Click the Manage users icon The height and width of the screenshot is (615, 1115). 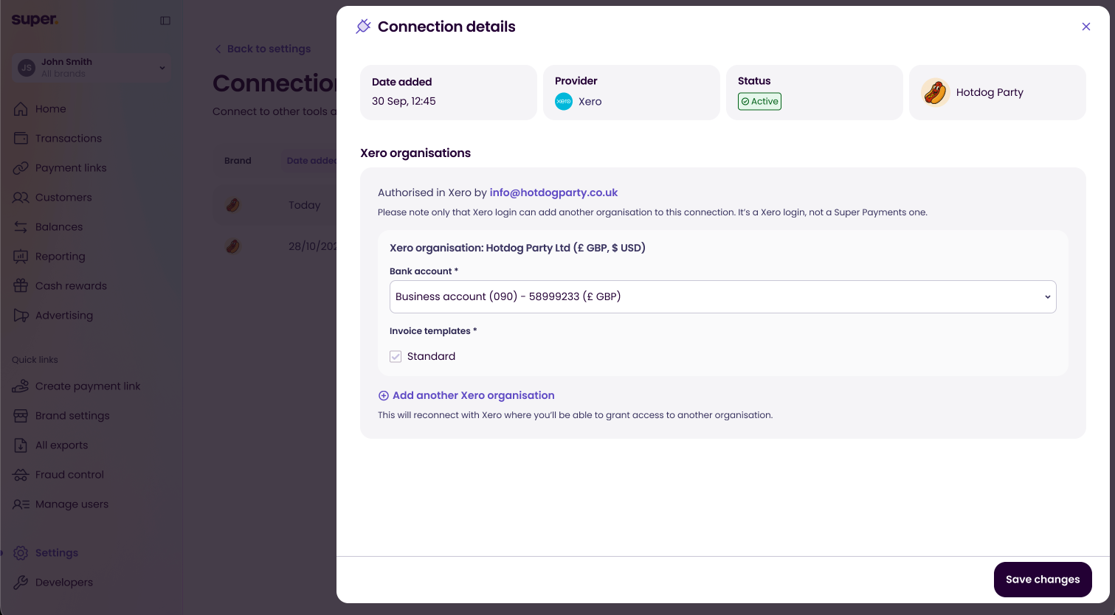(x=21, y=504)
